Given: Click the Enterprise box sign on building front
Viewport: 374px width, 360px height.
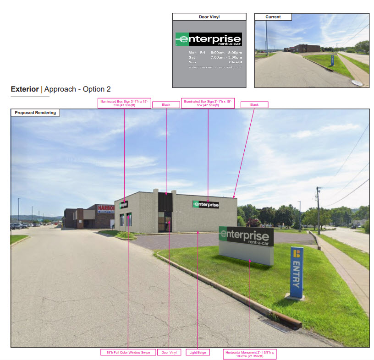Looking at the screenshot, I should pos(206,204).
